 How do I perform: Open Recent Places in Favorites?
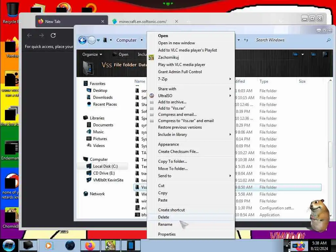pos(105,104)
